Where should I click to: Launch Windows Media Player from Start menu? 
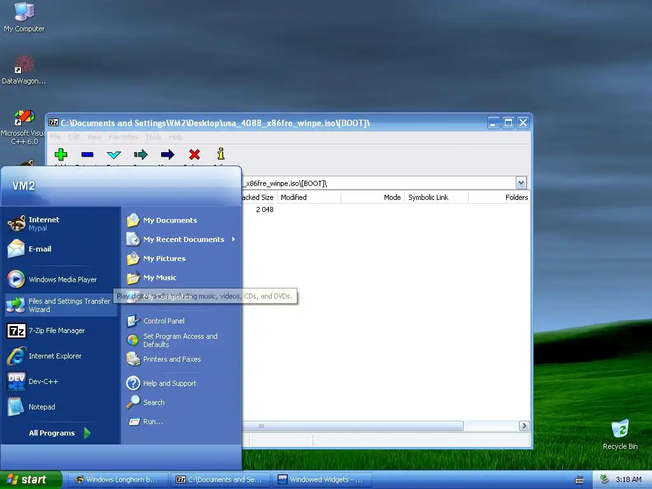[x=61, y=280]
